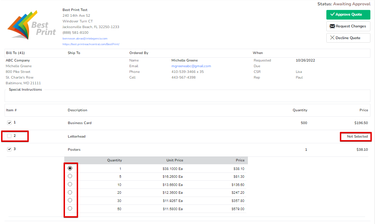The image size is (375, 224).
Task: Open the BestPrint website link
Action: 92,44
